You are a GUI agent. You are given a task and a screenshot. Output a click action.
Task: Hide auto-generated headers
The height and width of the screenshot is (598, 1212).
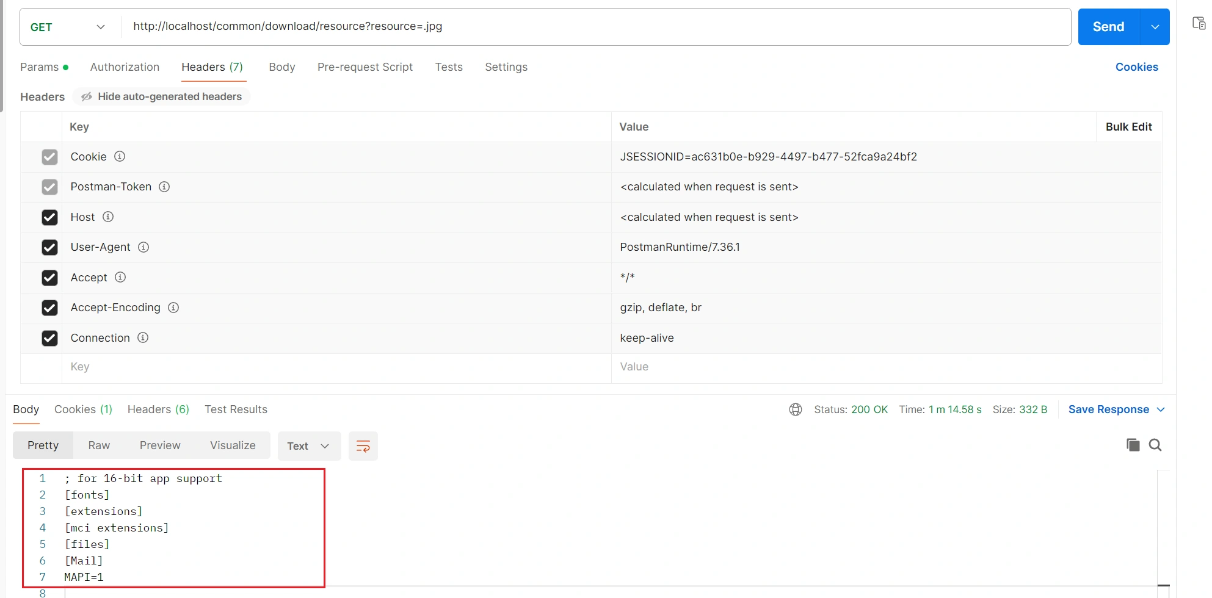(162, 96)
